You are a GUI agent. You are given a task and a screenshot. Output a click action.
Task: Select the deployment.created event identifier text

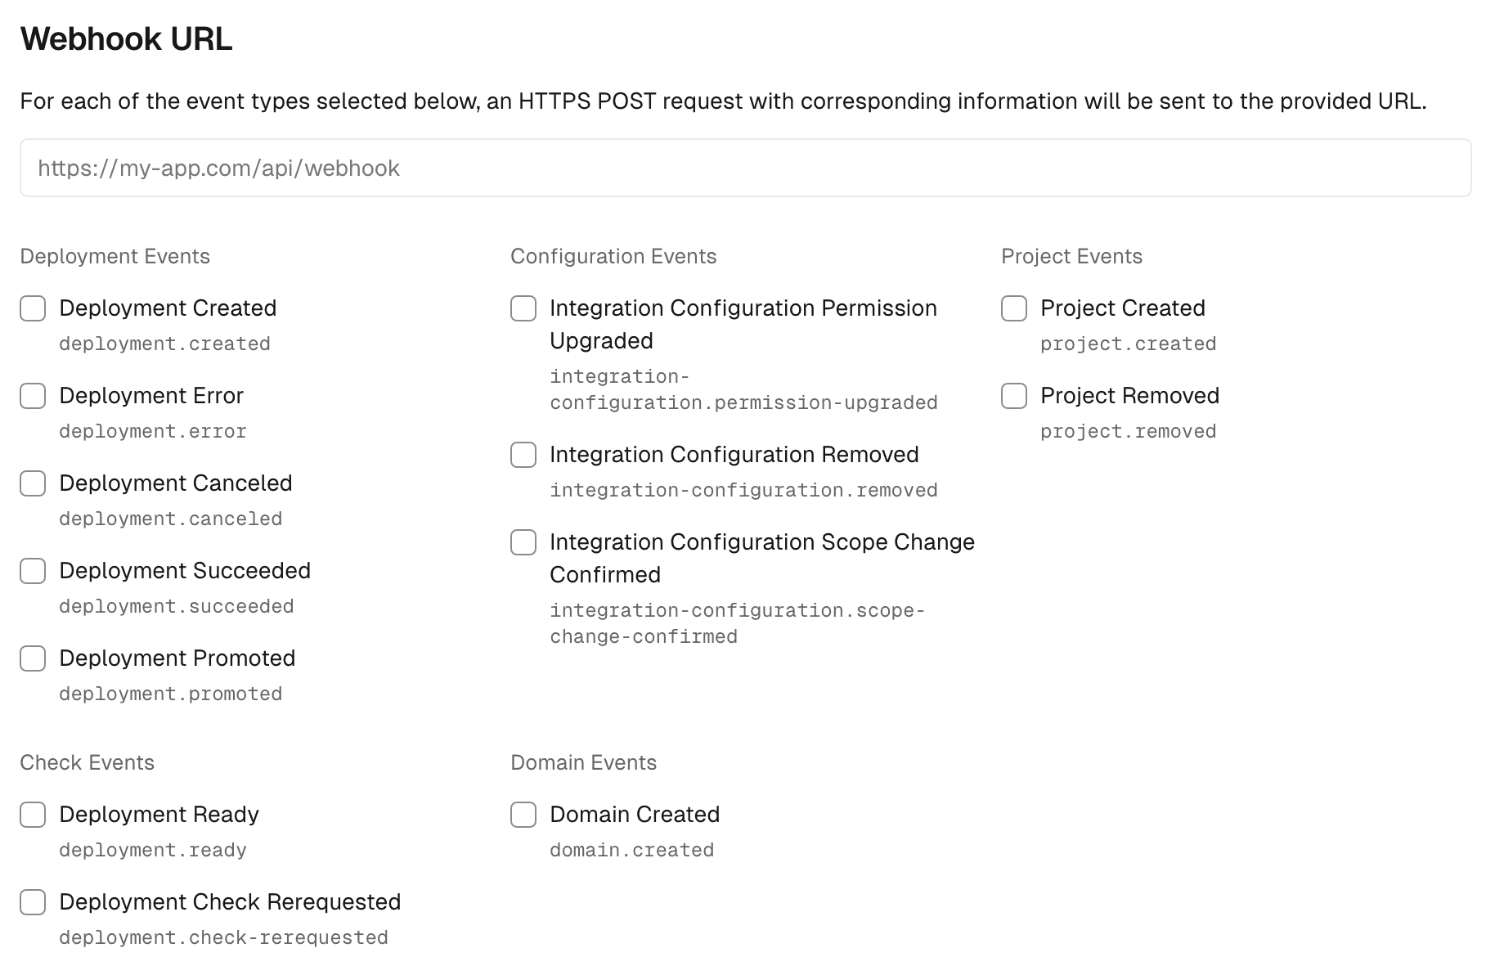pyautogui.click(x=164, y=344)
